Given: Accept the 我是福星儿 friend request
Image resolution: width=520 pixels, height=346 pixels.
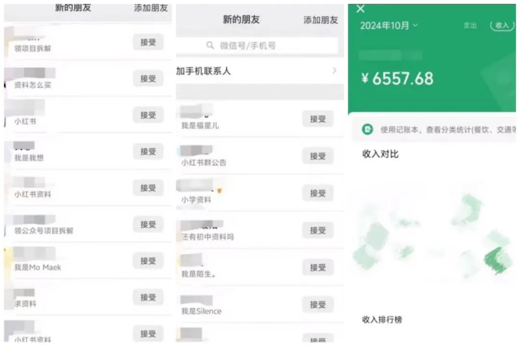Looking at the screenshot, I should (318, 119).
